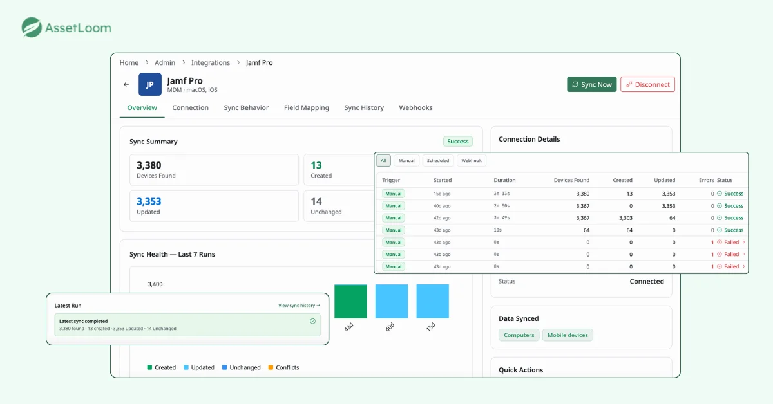
Task: Click the blue bar labeled 15d
Action: click(433, 301)
